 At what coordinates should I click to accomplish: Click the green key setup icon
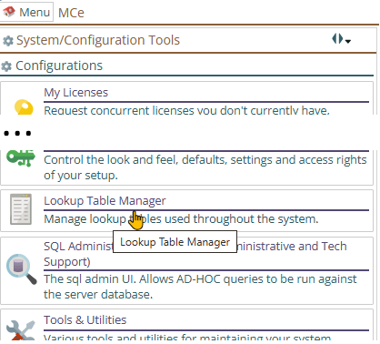(21, 157)
